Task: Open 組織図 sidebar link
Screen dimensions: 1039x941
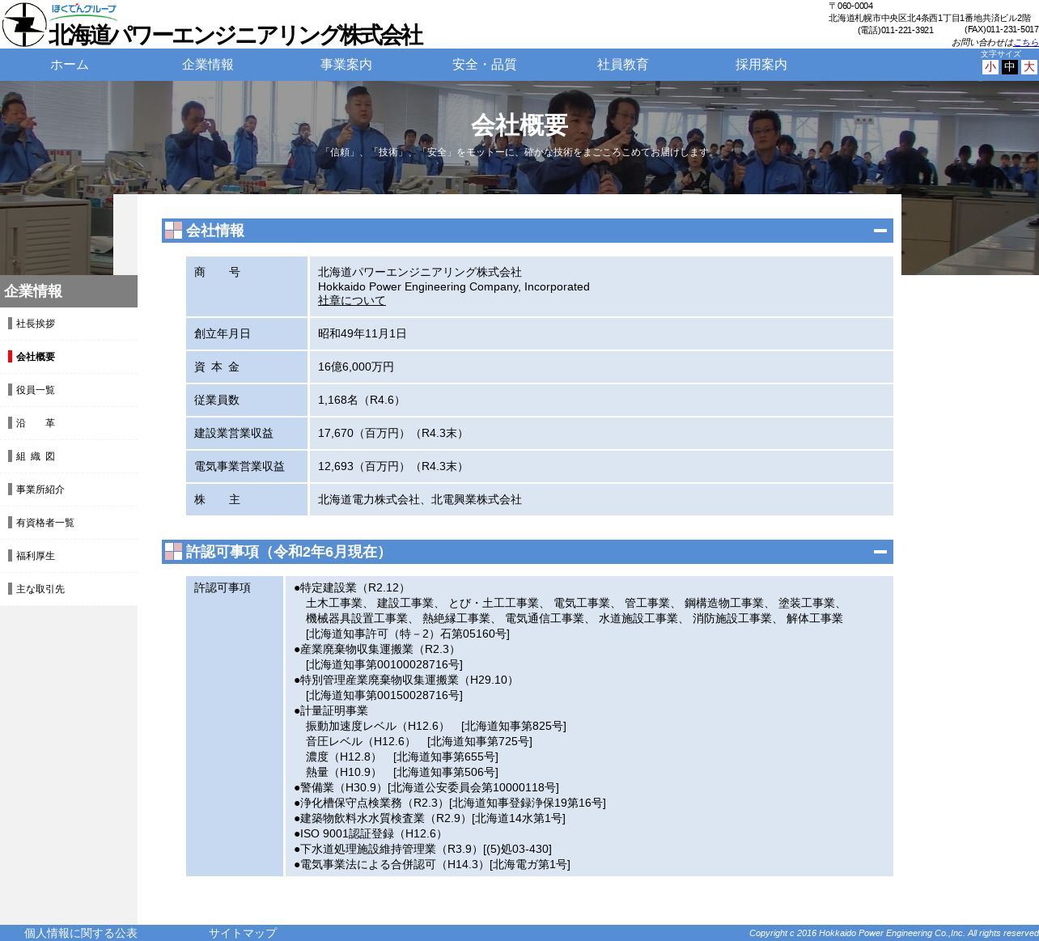Action: coord(36,456)
